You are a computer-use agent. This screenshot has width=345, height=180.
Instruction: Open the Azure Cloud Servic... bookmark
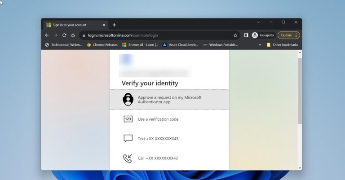[180, 44]
